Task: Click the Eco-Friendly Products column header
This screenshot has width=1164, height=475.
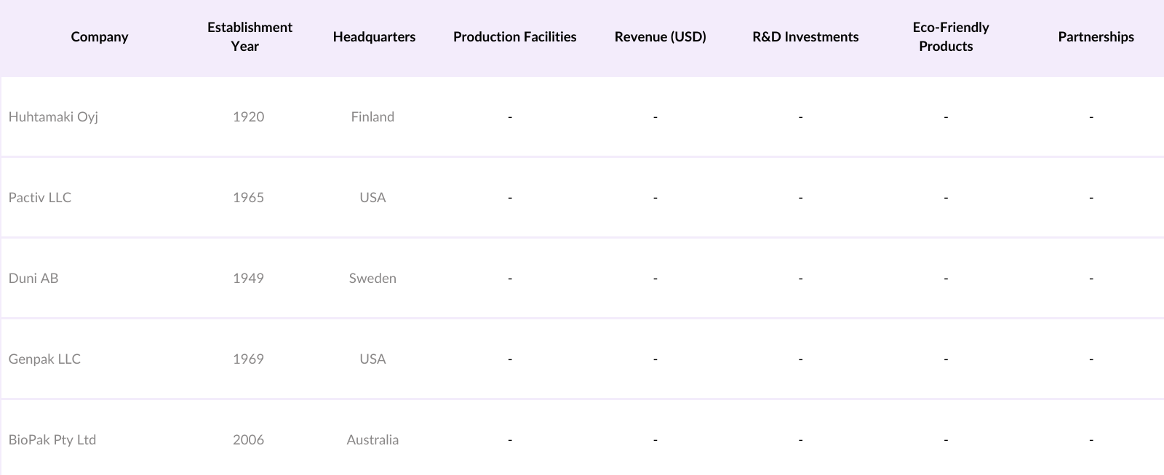Action: 950,37
